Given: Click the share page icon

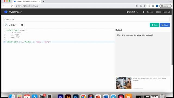Looking at the screenshot, I should click(x=141, y=6).
